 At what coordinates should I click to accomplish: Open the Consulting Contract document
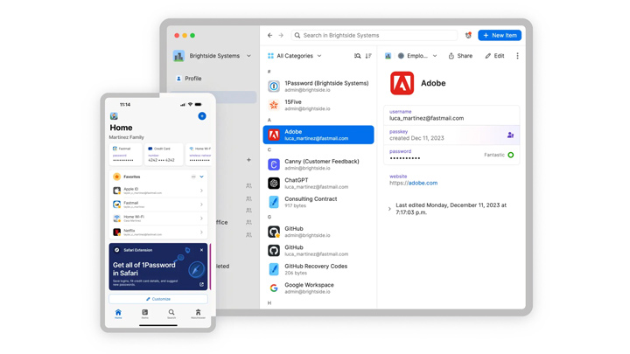318,202
